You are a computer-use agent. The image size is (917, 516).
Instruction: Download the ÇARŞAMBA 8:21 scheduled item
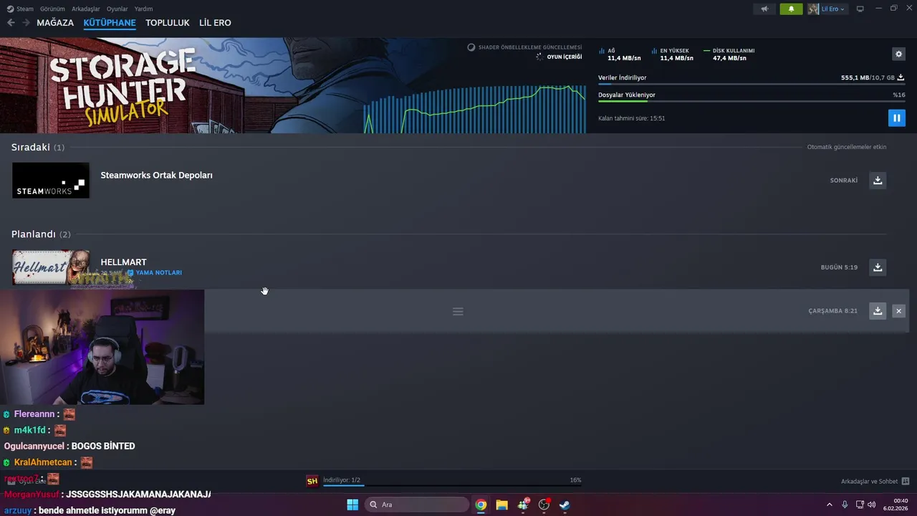point(878,311)
